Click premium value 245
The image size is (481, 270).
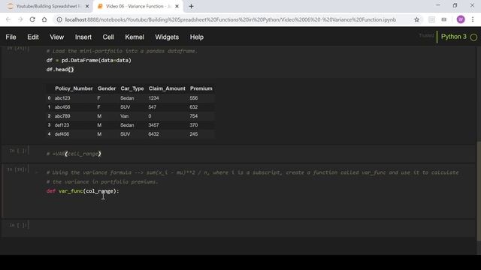tap(194, 134)
